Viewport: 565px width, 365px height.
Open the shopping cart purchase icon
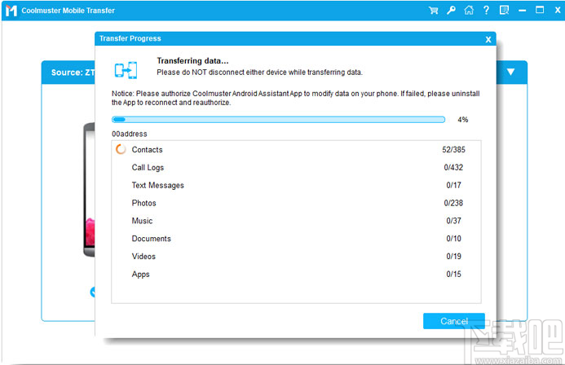[x=434, y=11]
